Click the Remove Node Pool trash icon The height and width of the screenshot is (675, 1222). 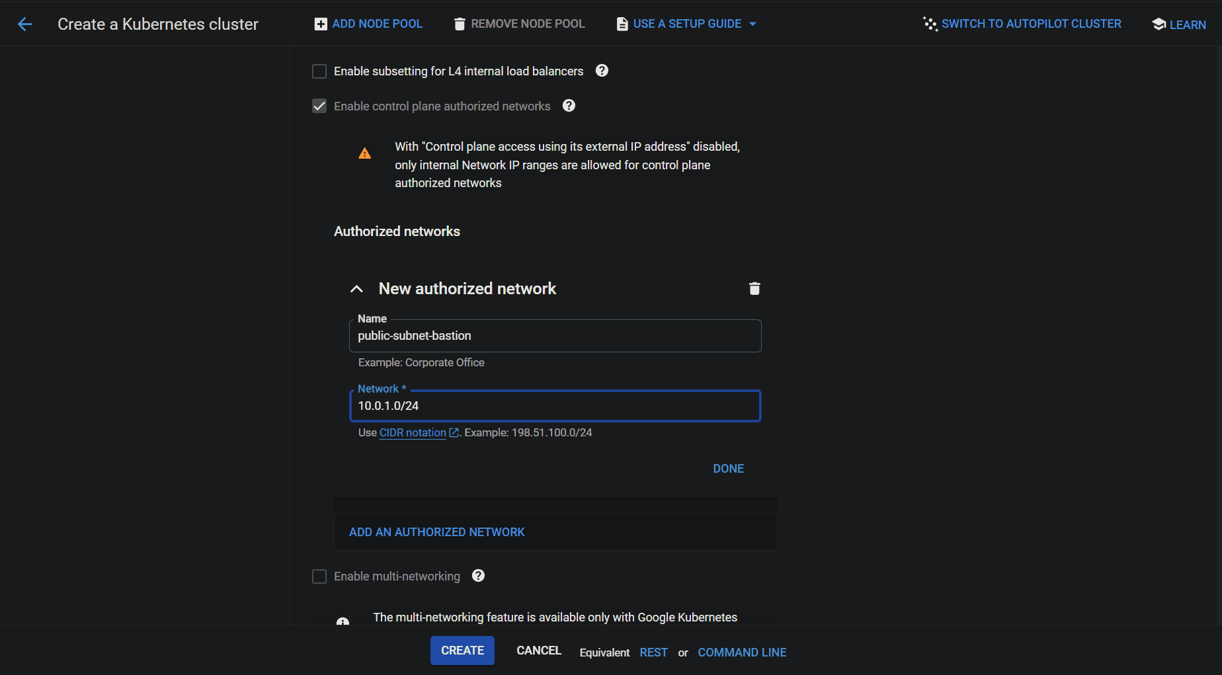pyautogui.click(x=460, y=23)
